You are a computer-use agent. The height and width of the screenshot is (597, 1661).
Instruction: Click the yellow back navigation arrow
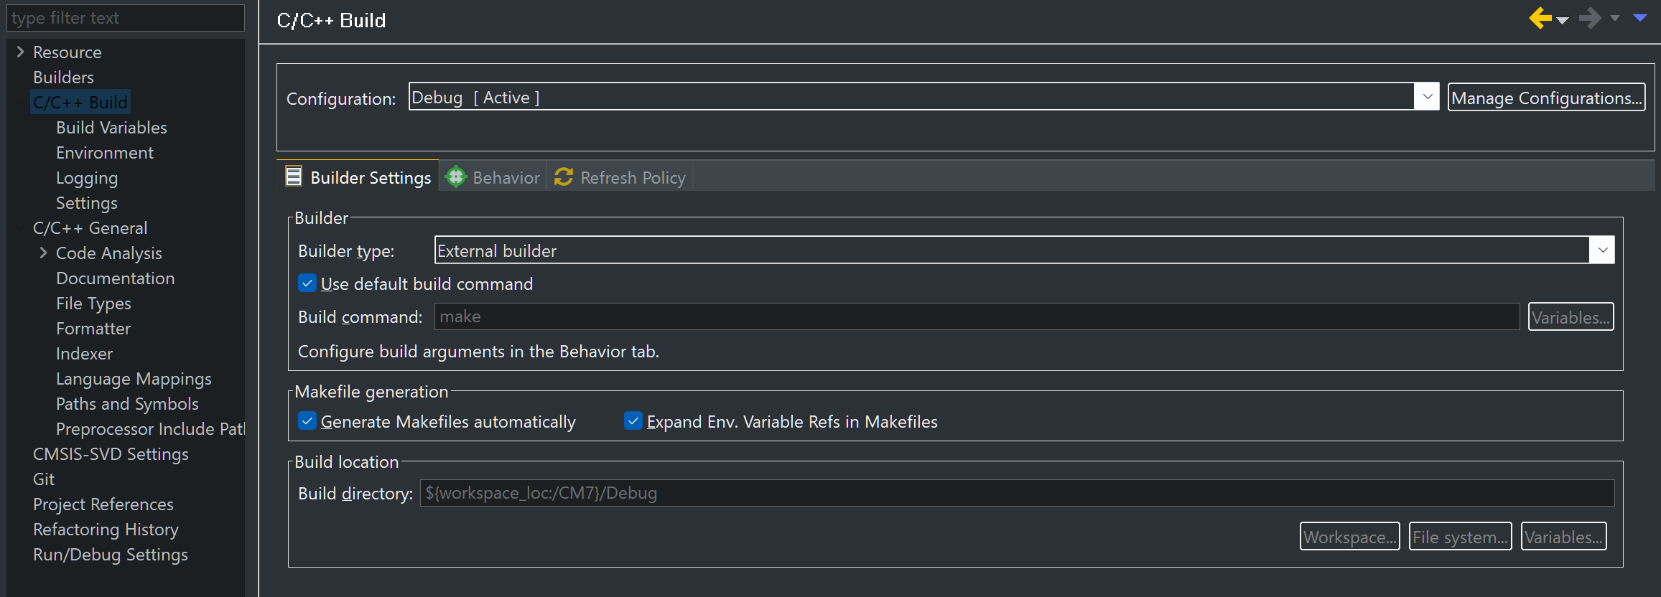[x=1539, y=19]
